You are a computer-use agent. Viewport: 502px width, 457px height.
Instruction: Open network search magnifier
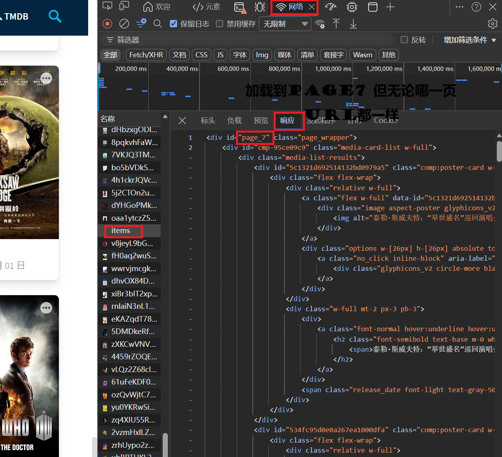point(158,24)
